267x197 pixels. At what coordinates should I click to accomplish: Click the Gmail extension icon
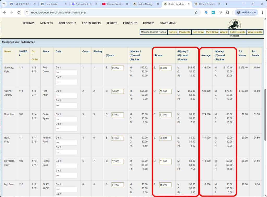point(213,12)
